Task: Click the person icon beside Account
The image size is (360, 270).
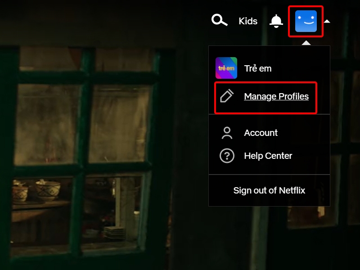Action: pos(227,133)
